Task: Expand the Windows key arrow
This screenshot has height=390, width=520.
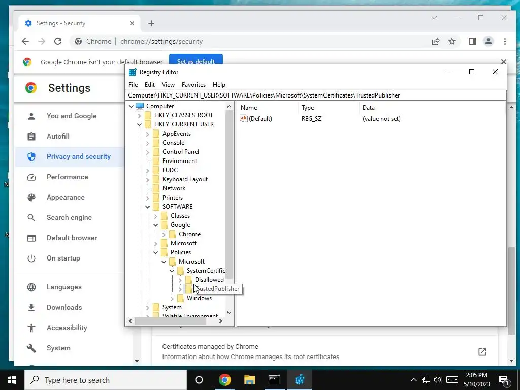Action: pyautogui.click(x=172, y=299)
